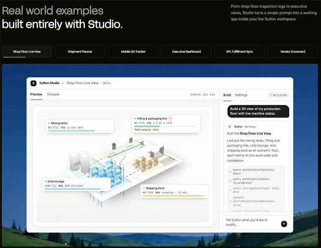Switch to the Vendor Scorecard tab
The width and height of the screenshot is (321, 248).
293,51
